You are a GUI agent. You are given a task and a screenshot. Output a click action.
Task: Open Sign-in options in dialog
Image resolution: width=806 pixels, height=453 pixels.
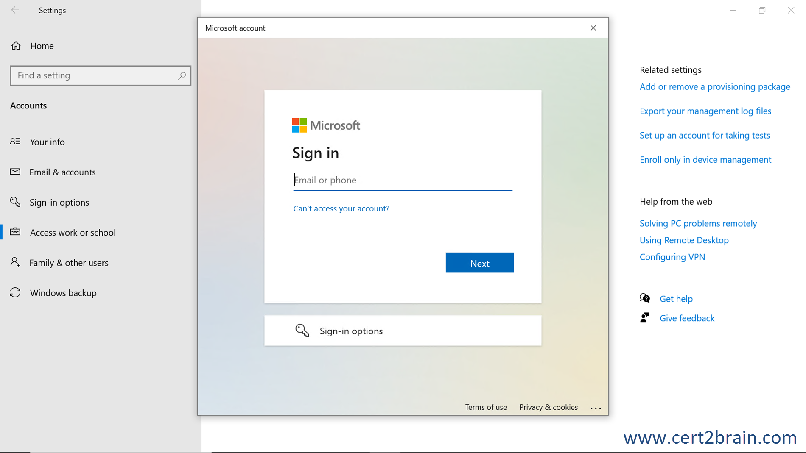tap(403, 331)
